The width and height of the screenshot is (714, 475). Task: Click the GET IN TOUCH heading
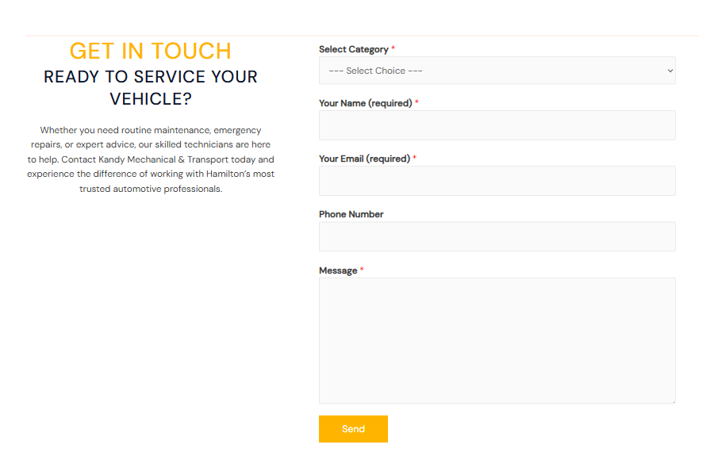coord(150,51)
